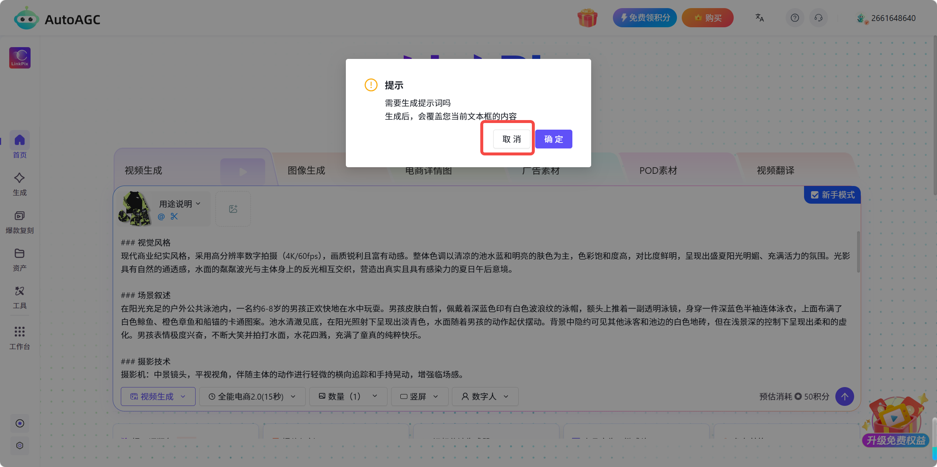937x467 pixels.
Task: Open the 视频生成 mode dropdown
Action: [x=158, y=396]
